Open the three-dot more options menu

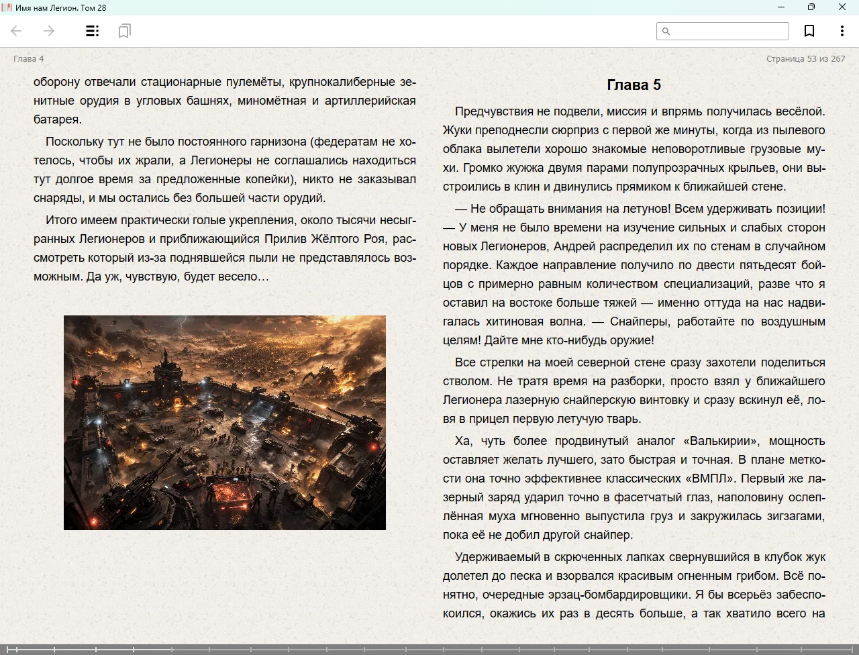point(842,31)
